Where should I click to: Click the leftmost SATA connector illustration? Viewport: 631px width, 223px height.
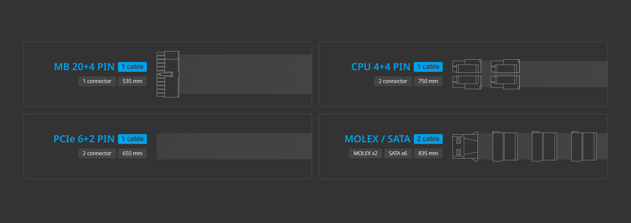tap(505, 146)
